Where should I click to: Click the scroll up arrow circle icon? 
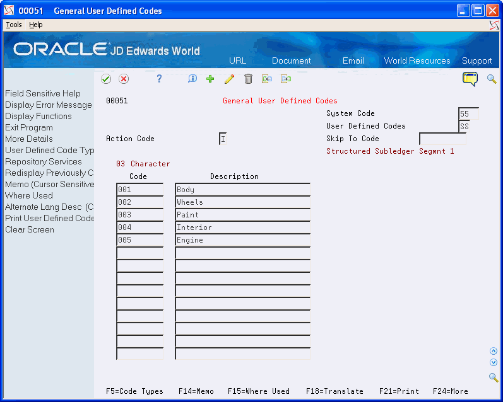(x=494, y=351)
